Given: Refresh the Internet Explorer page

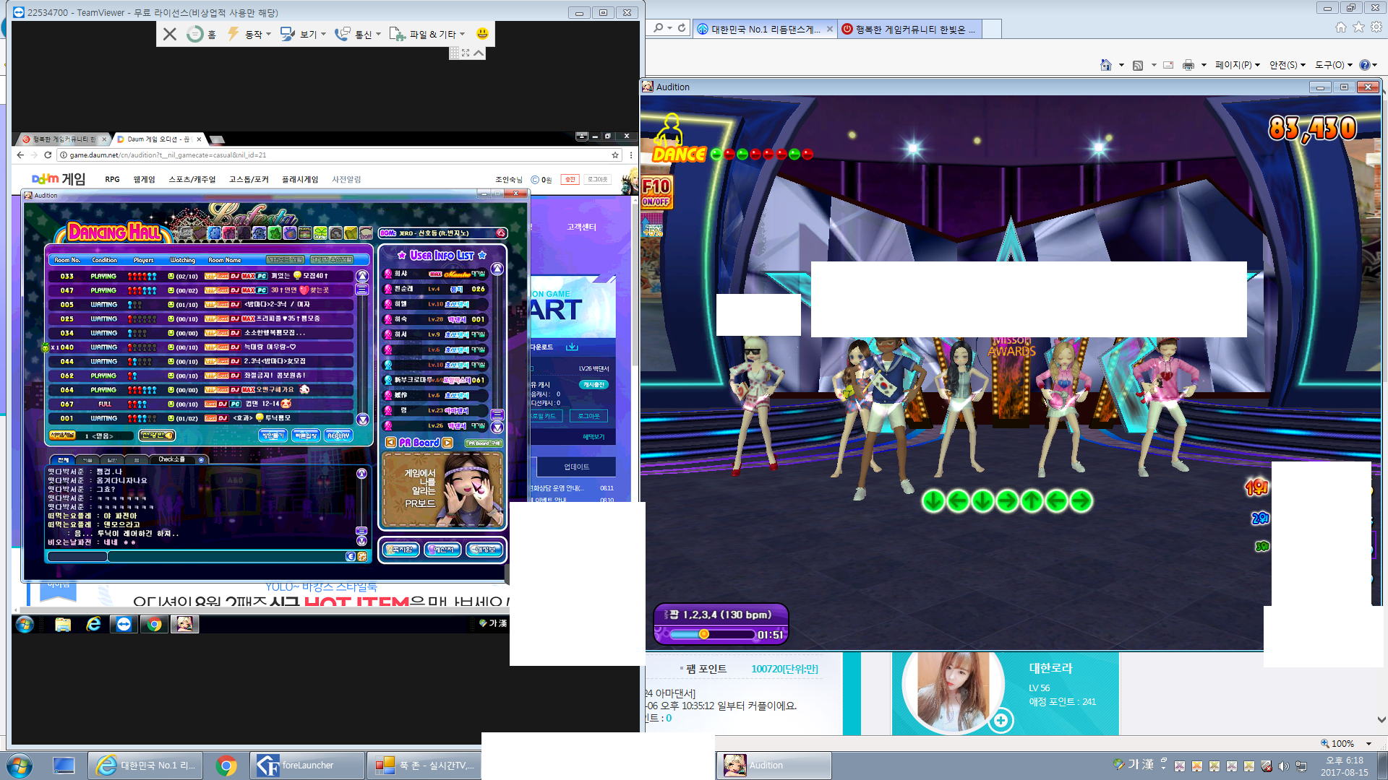Looking at the screenshot, I should pyautogui.click(x=682, y=28).
